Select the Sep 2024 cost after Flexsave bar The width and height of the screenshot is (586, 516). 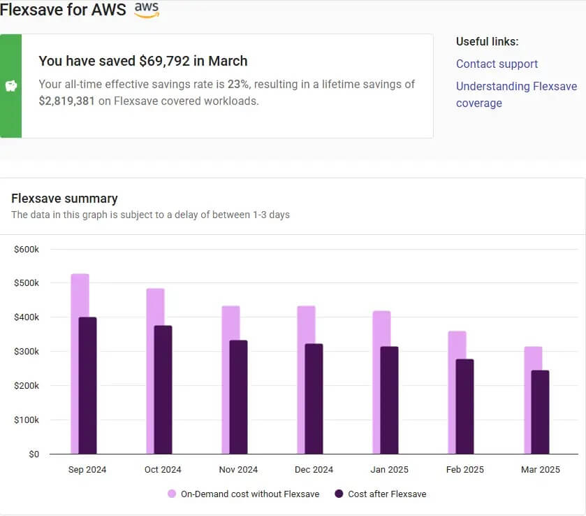pyautogui.click(x=87, y=385)
